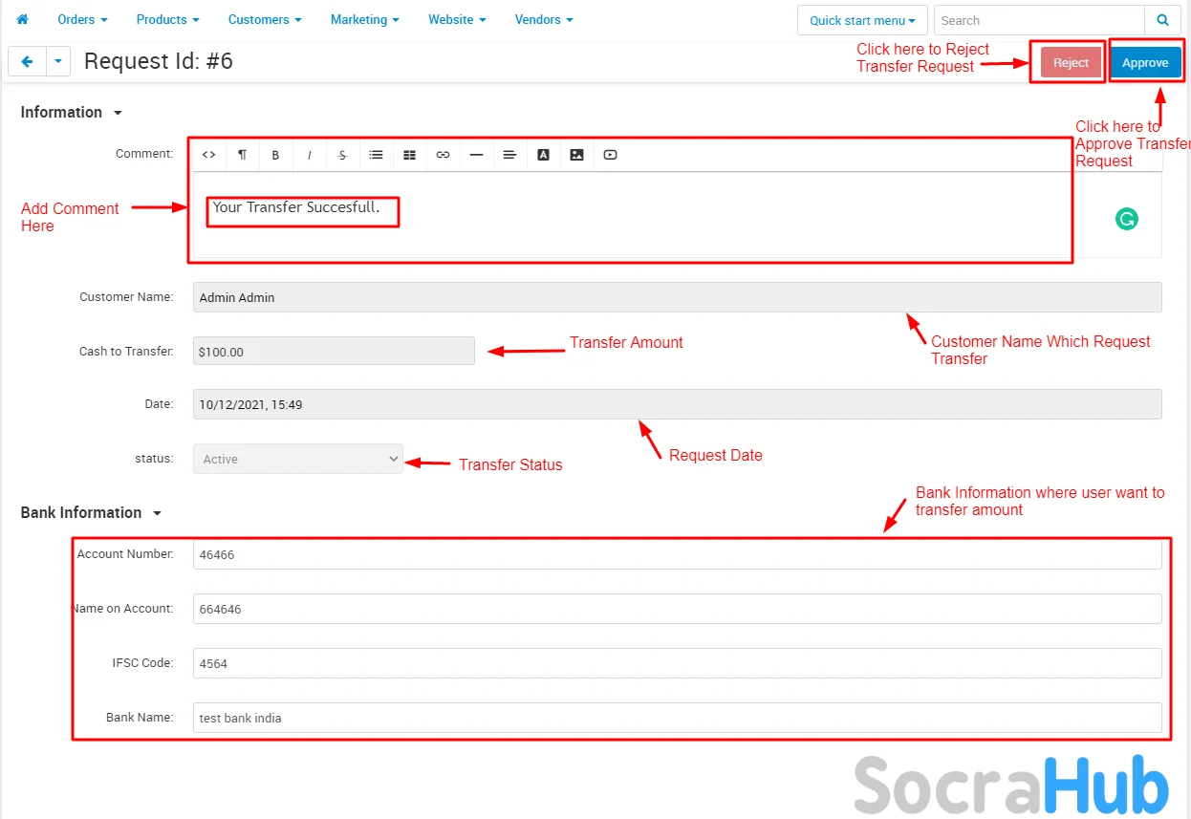Viewport: 1191px width, 819px height.
Task: Open font color picker in editor
Action: tap(543, 155)
